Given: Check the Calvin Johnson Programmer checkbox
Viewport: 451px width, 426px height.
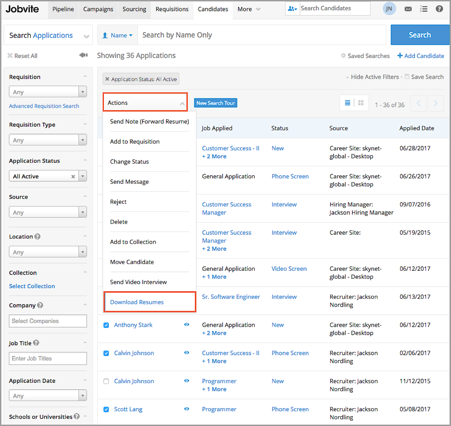Looking at the screenshot, I should coord(106,381).
